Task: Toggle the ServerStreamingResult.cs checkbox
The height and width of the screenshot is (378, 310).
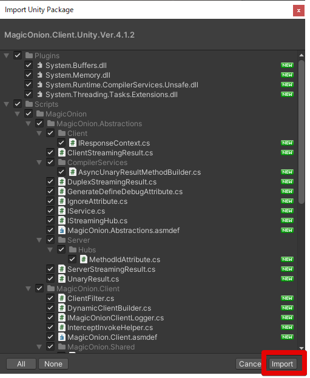Action: pos(50,269)
